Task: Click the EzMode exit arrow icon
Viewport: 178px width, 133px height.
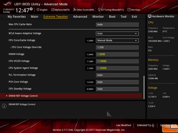Action: click(152, 125)
